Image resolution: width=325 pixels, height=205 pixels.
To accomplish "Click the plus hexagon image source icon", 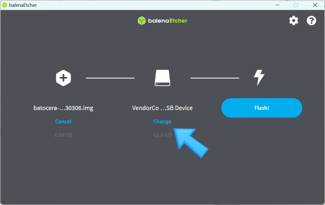I will [63, 78].
